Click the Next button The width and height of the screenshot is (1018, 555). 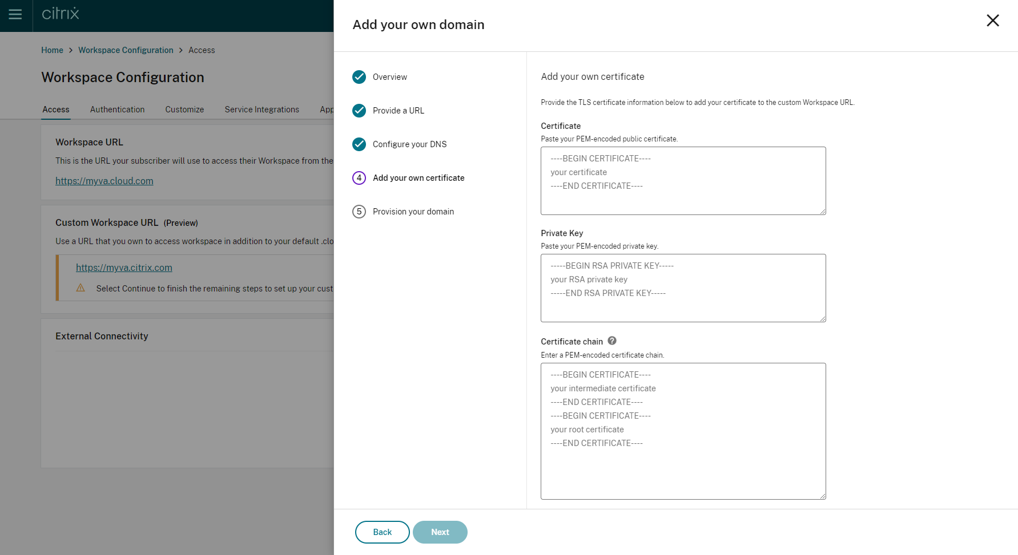[440, 532]
